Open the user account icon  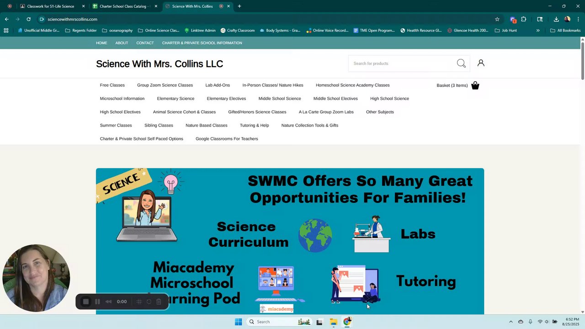click(481, 63)
